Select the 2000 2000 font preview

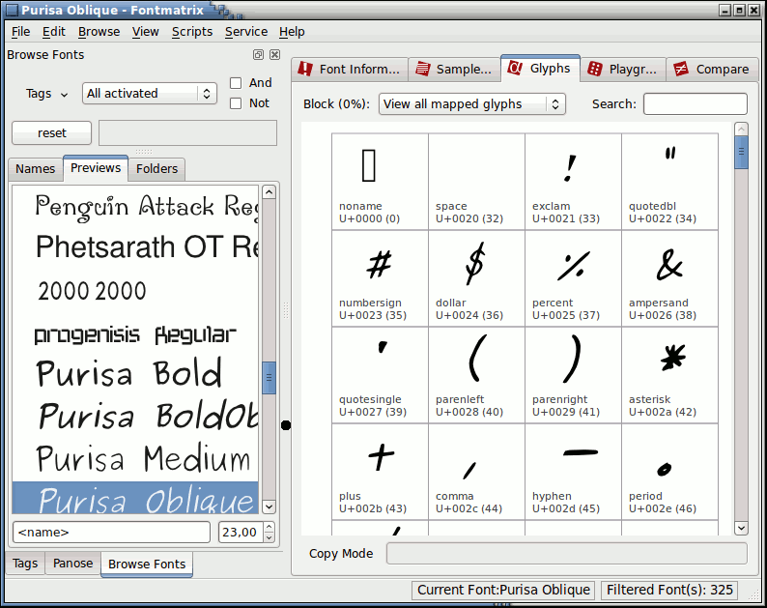coord(135,291)
